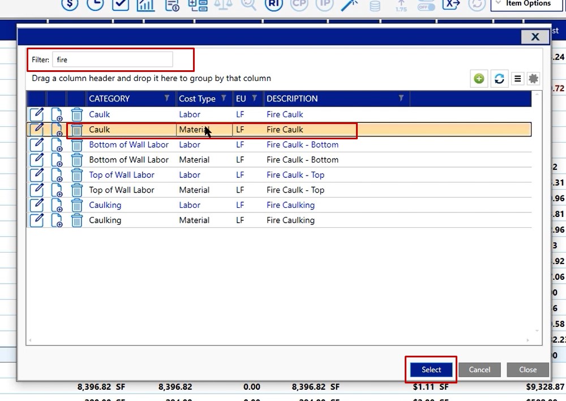Edit the Caulk Labor row
566x401 pixels.
click(36, 114)
